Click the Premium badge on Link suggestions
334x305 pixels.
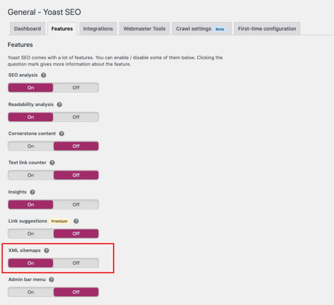[59, 221]
